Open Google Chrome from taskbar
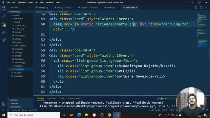The image size is (210, 118). tap(109, 115)
